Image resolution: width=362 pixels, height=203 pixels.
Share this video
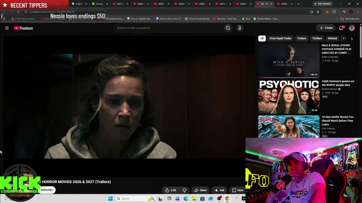(x=201, y=190)
